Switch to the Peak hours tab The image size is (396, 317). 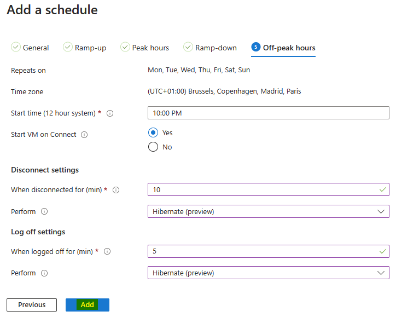tap(145, 48)
